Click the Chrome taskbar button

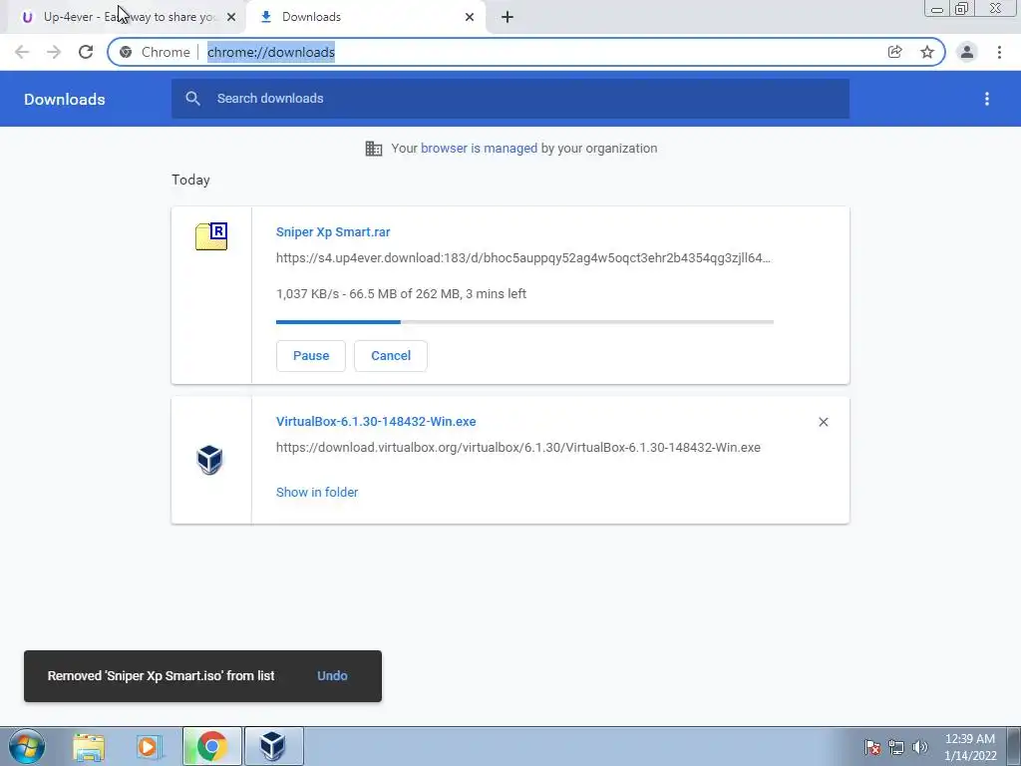click(211, 746)
